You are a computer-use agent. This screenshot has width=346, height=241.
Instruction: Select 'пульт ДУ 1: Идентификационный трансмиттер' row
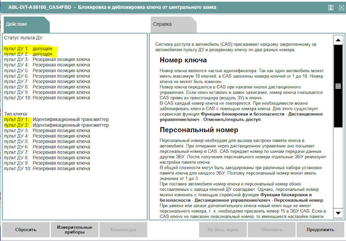pos(56,119)
